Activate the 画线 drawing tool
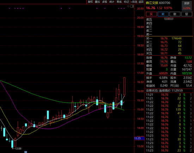This screenshot has width=194, height=153. (119, 2)
